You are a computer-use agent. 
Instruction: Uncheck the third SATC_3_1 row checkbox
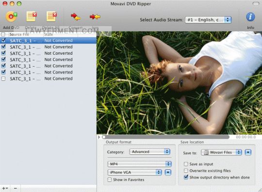click(x=3, y=53)
